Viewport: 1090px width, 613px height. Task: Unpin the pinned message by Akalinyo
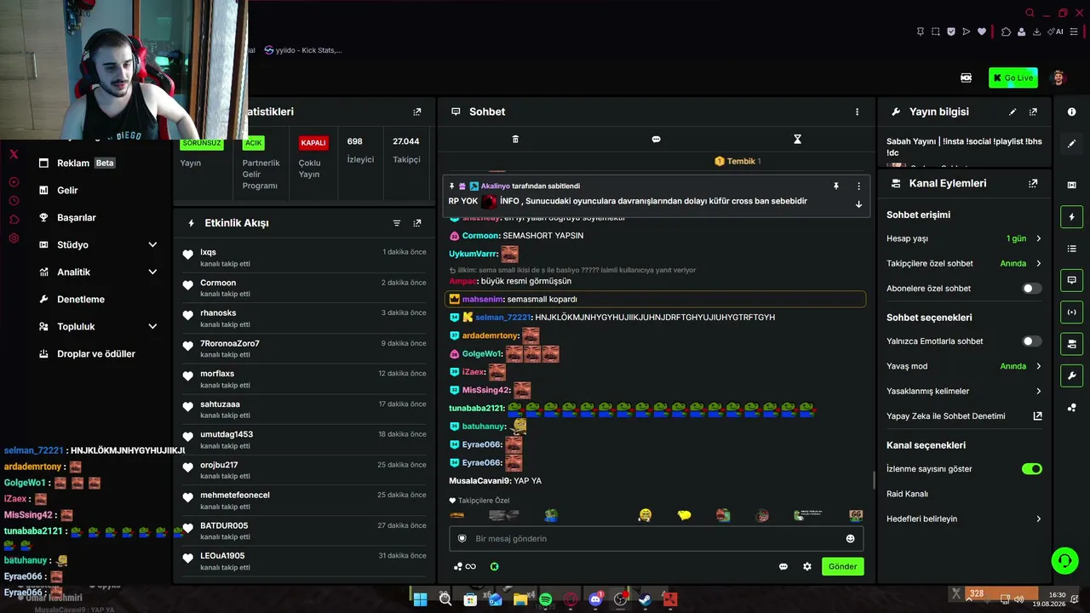(x=836, y=186)
